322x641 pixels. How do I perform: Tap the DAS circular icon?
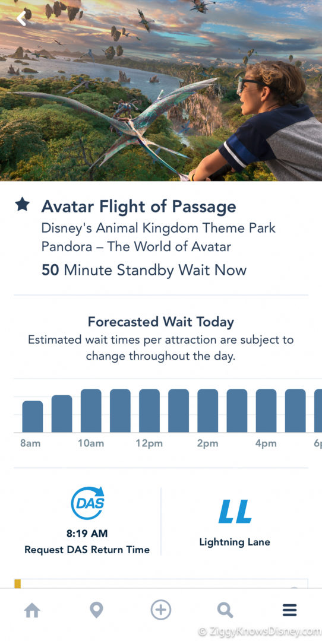(87, 503)
